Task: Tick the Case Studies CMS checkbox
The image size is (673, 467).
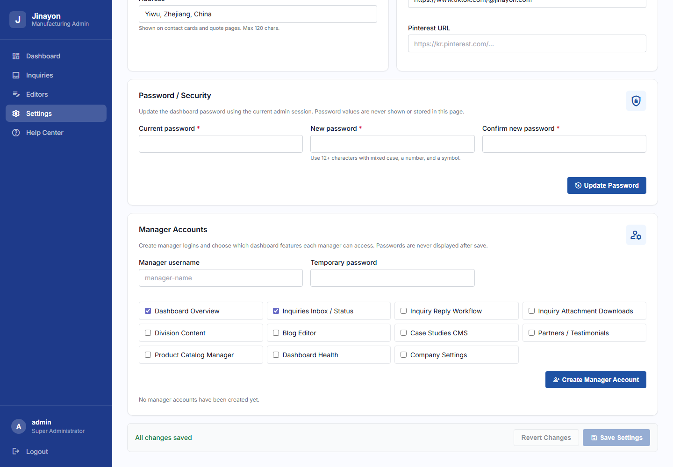Action: pos(404,333)
